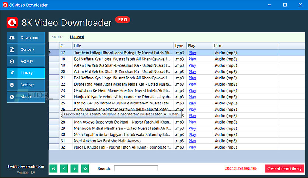Play track 23 Gardishon Ke Hein Maare
The width and height of the screenshot is (308, 178).
coord(192,90)
